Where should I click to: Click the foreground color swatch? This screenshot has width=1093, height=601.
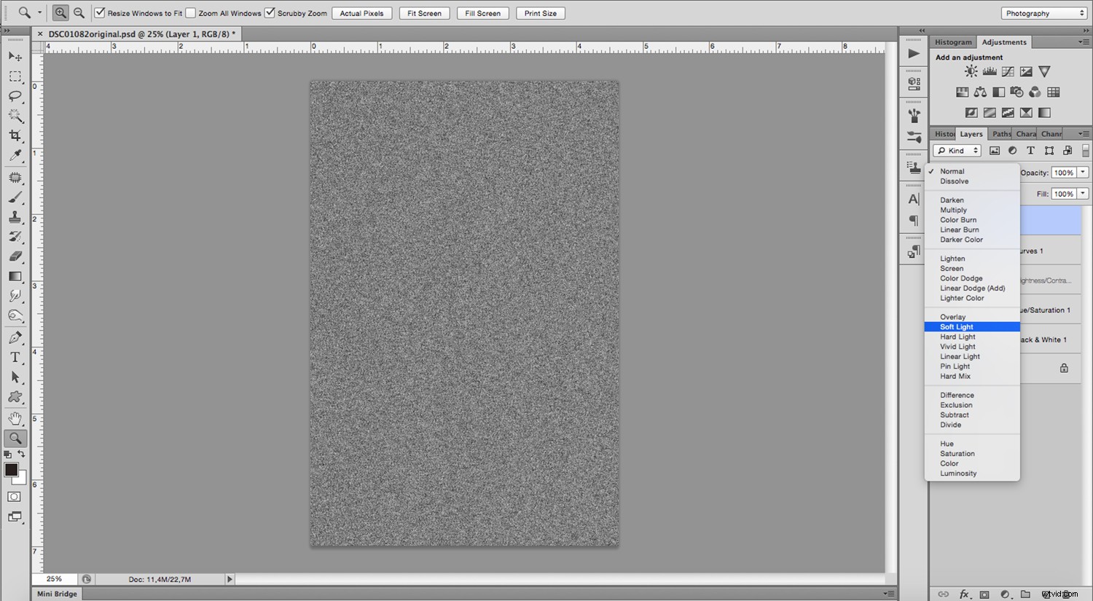[11, 470]
